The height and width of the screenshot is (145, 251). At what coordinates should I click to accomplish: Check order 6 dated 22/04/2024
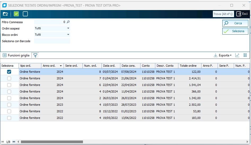[x=9, y=85]
